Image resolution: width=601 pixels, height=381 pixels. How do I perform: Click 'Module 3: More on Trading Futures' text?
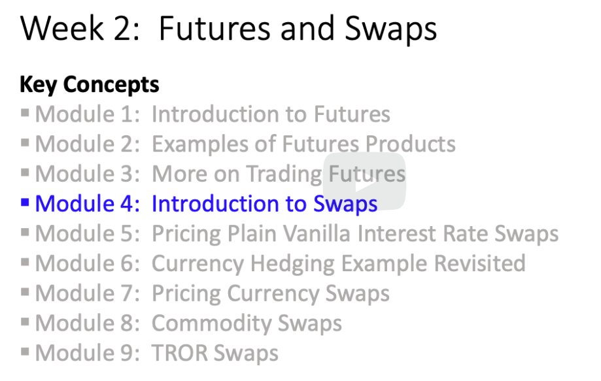coord(220,174)
